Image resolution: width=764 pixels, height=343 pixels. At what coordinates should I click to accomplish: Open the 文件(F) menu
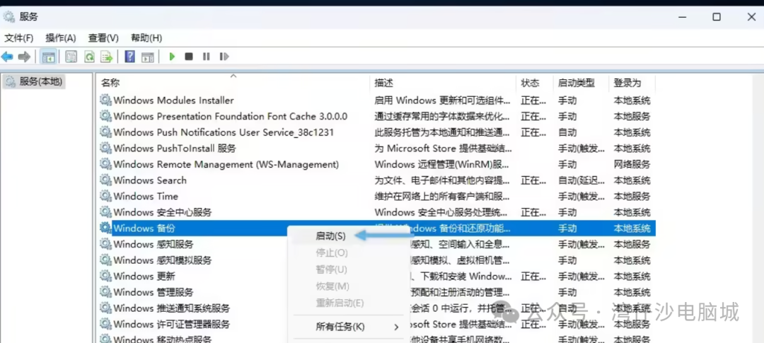[19, 38]
